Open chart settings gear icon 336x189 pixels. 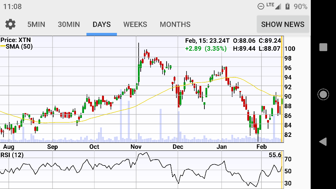pyautogui.click(x=10, y=24)
